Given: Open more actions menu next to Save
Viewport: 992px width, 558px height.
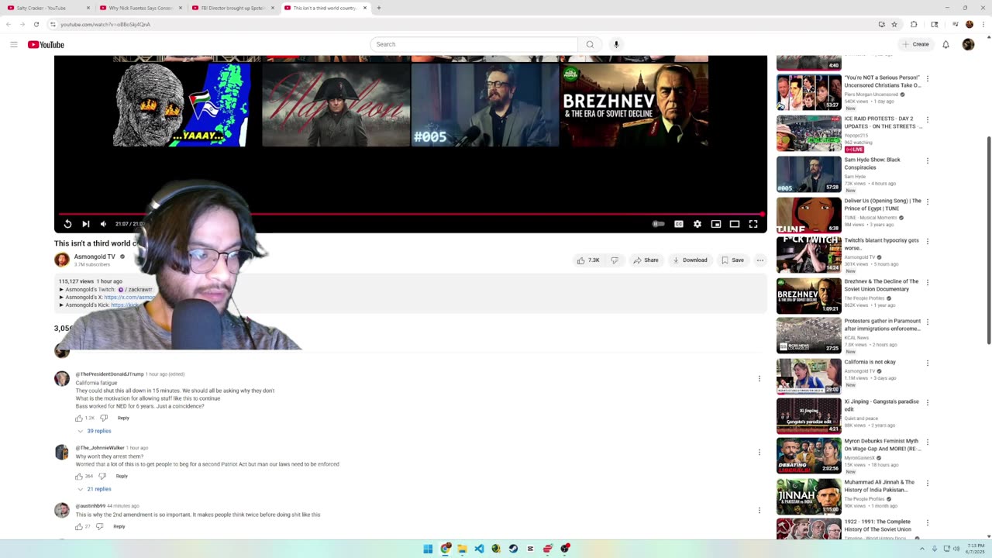Looking at the screenshot, I should pyautogui.click(x=760, y=260).
